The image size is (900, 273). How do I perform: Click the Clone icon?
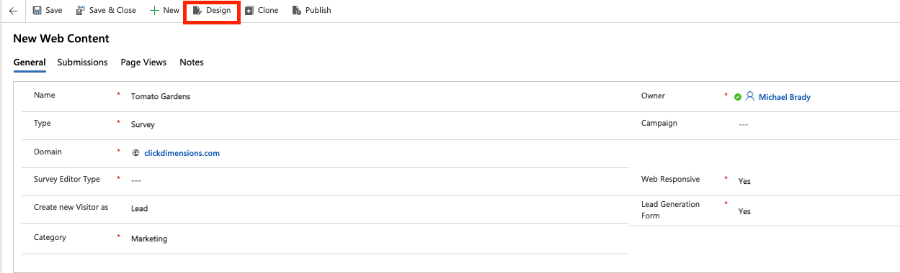[249, 11]
